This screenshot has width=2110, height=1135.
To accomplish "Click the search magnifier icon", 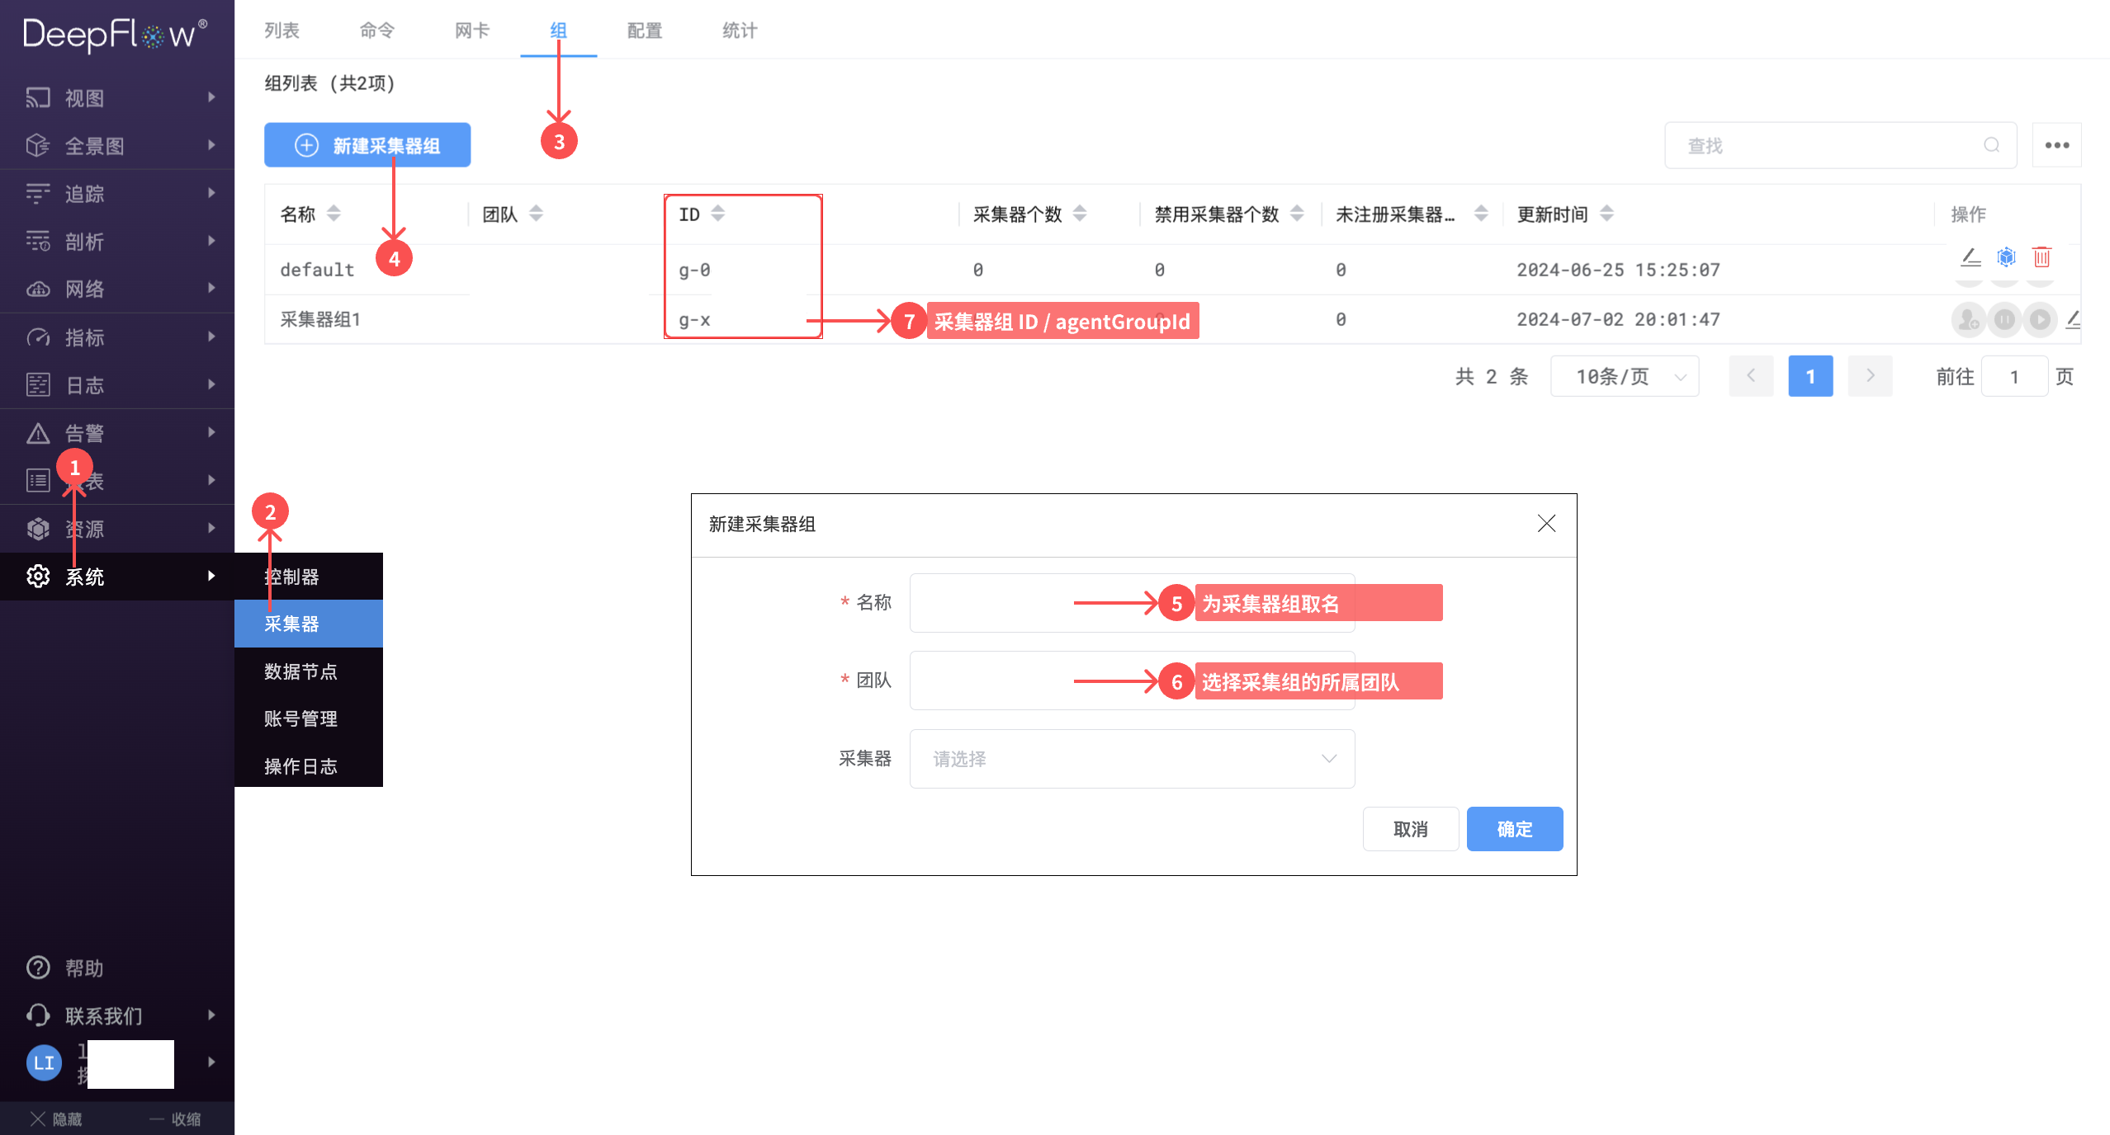I will pyautogui.click(x=1991, y=145).
